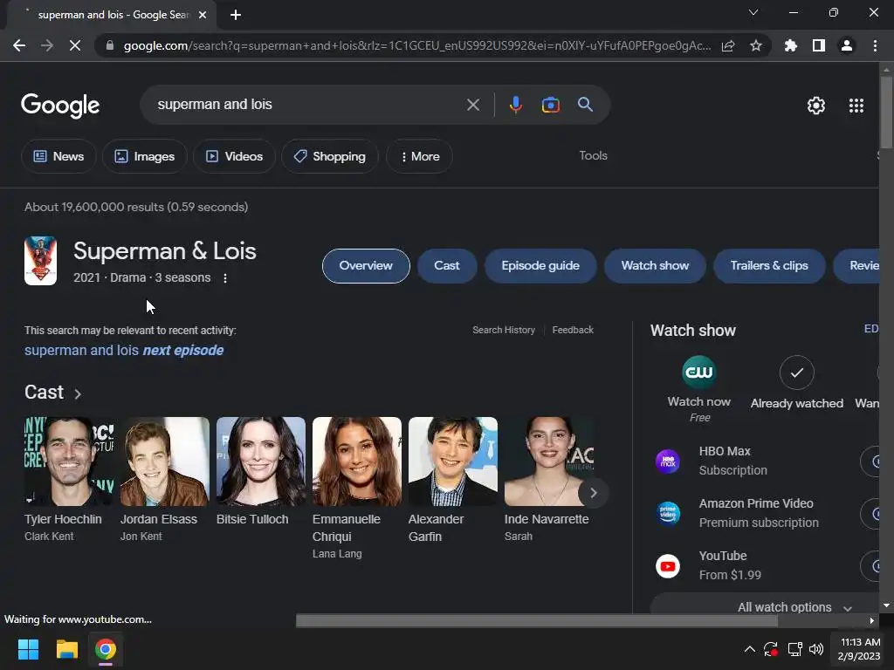This screenshot has width=894, height=670.
Task: Open more options beside 3 seasons
Action: (x=225, y=278)
